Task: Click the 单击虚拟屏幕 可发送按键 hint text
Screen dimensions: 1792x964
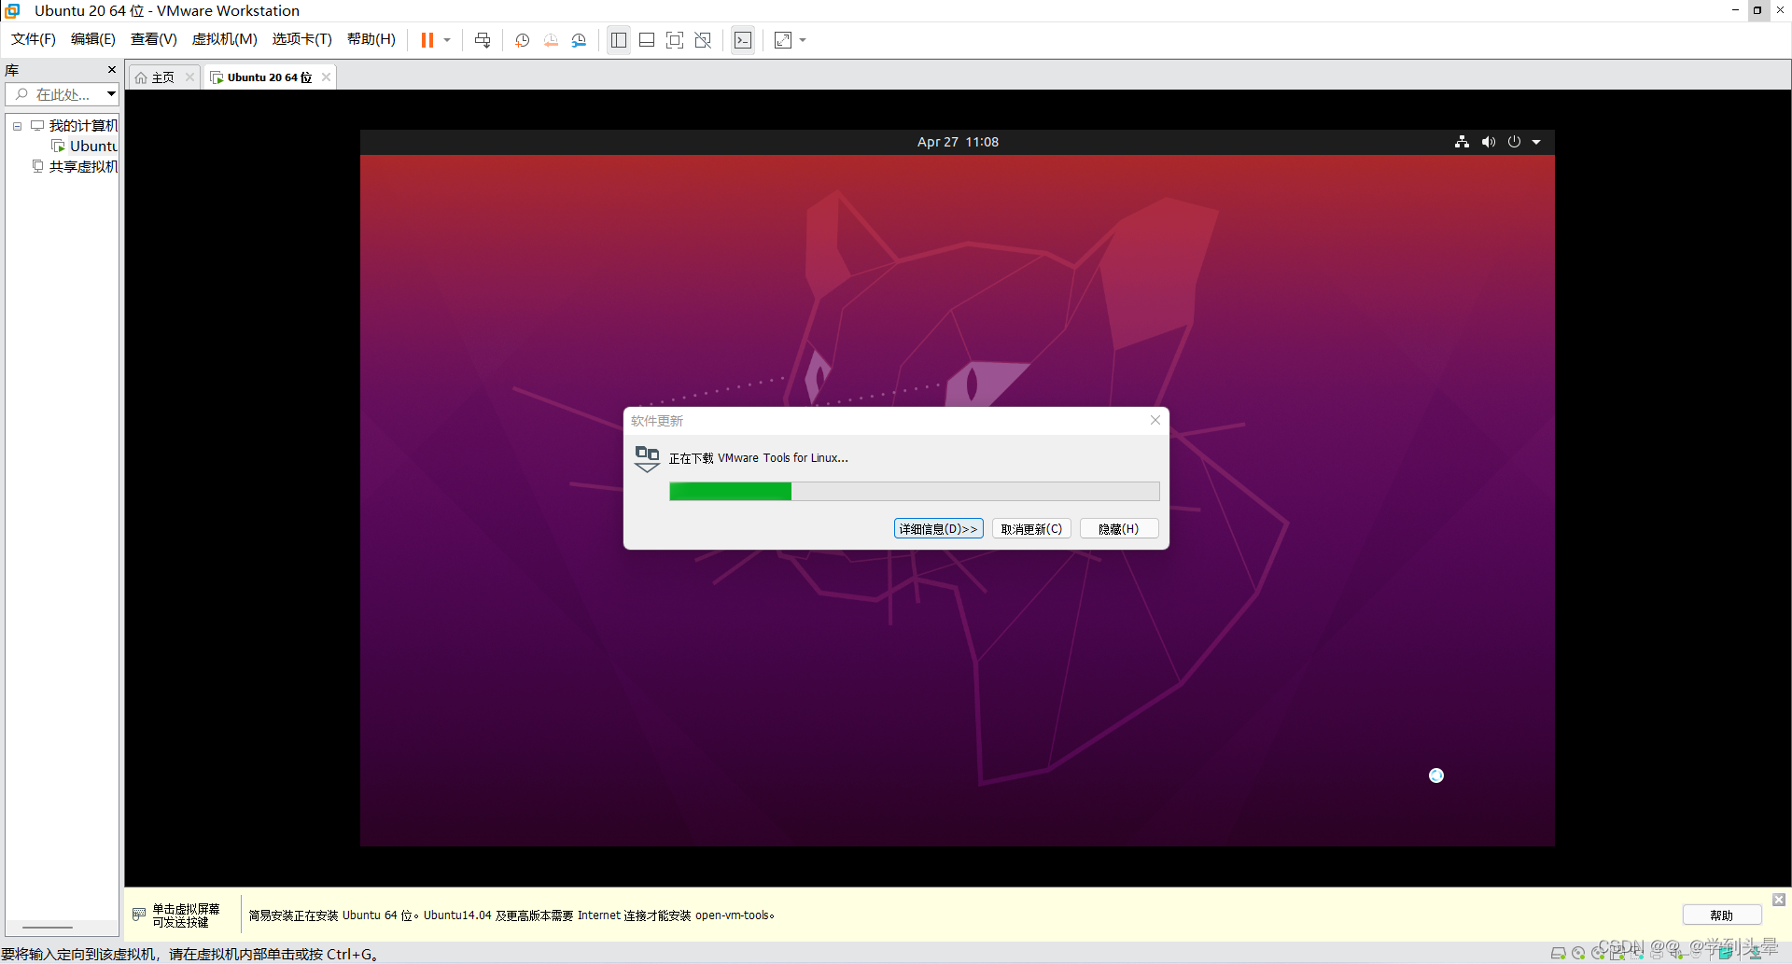Action: click(186, 915)
